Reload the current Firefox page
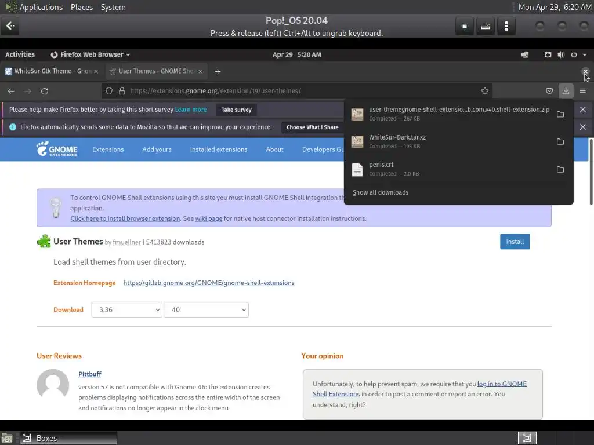The height and width of the screenshot is (445, 594). coord(44,91)
